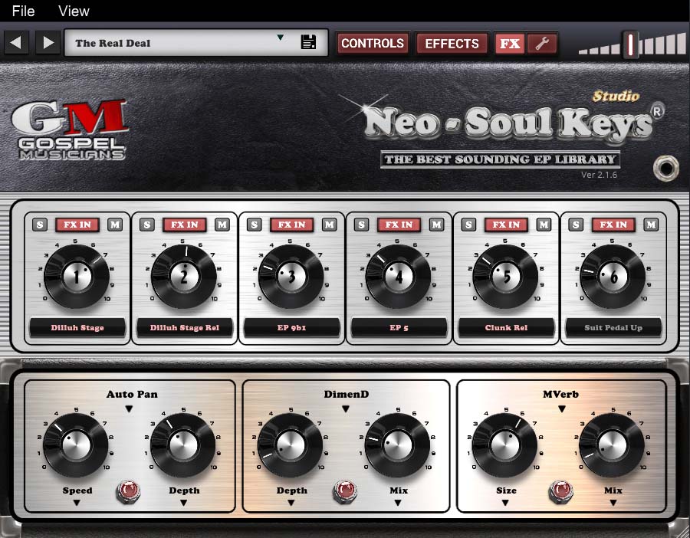690x538 pixels.
Task: Solo channel 2 Dilluh Stage Rel
Action: pos(147,225)
